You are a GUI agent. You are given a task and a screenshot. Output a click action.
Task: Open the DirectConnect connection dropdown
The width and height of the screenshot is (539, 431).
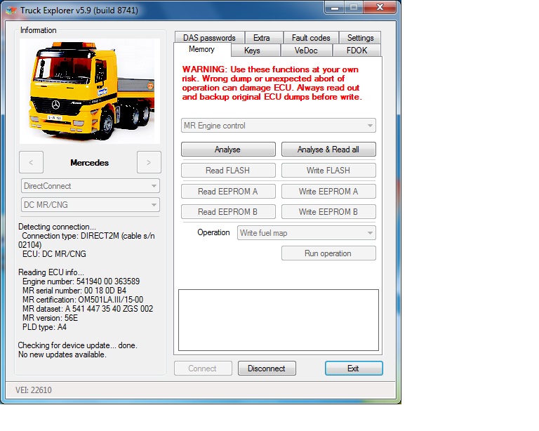(x=91, y=186)
